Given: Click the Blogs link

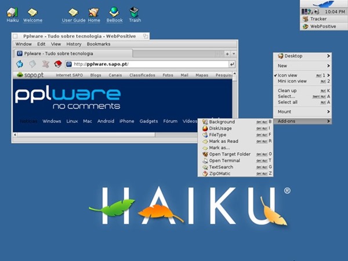Looking at the screenshot, I should click(x=96, y=75).
